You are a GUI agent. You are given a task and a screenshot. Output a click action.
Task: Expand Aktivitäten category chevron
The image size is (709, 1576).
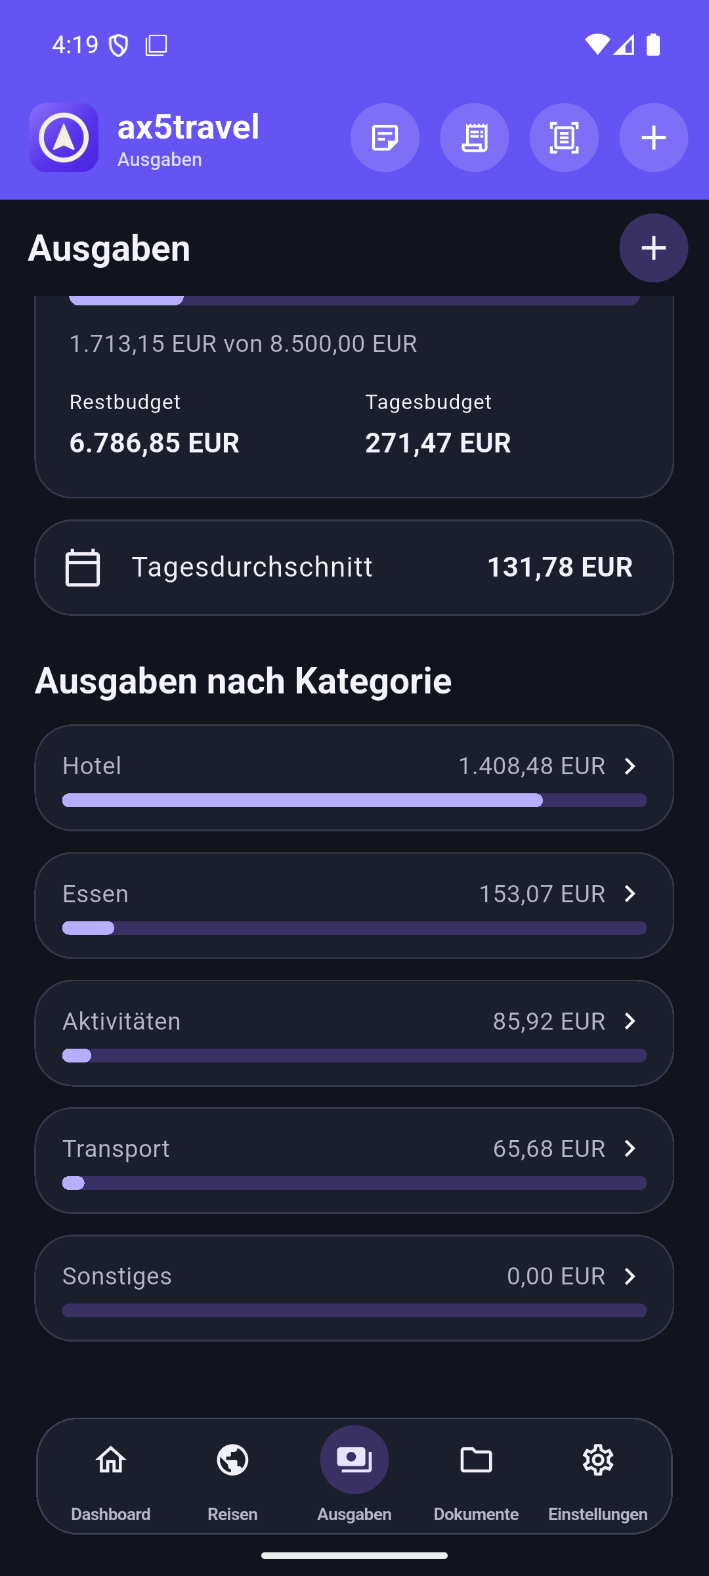tap(630, 1020)
